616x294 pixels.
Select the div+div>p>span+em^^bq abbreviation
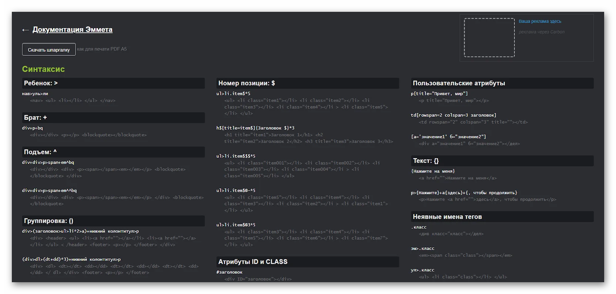click(49, 191)
